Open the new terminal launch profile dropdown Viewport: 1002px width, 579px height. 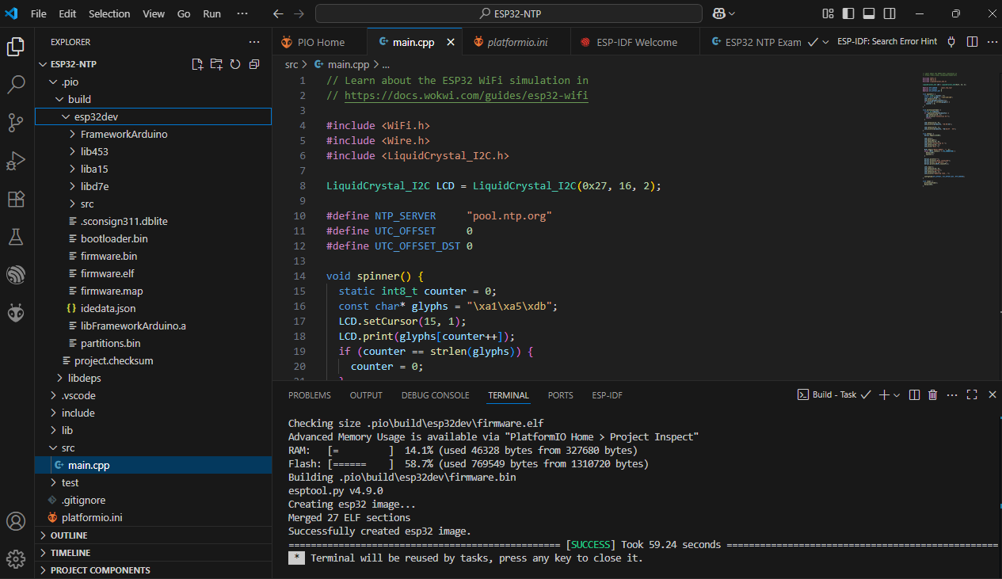pyautogui.click(x=897, y=394)
